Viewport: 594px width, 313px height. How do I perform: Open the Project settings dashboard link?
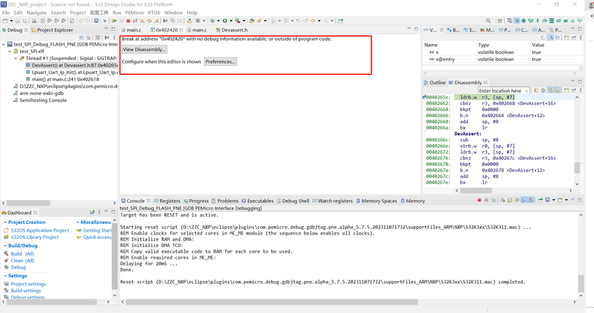28,284
